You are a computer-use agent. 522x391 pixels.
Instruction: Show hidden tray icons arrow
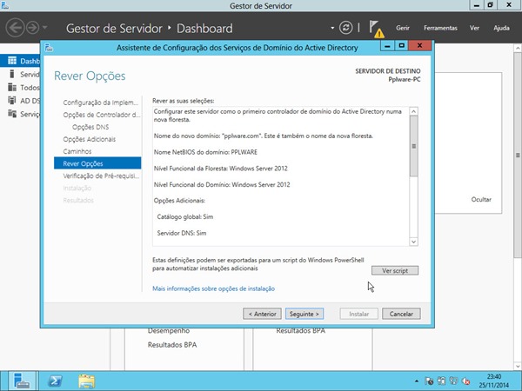(417, 381)
